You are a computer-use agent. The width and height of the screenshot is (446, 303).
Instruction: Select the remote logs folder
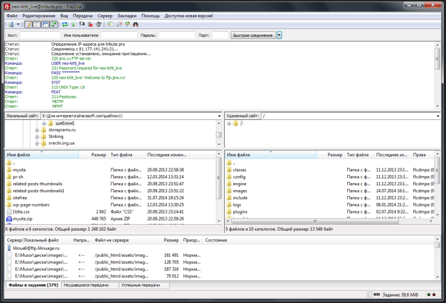[237, 205]
